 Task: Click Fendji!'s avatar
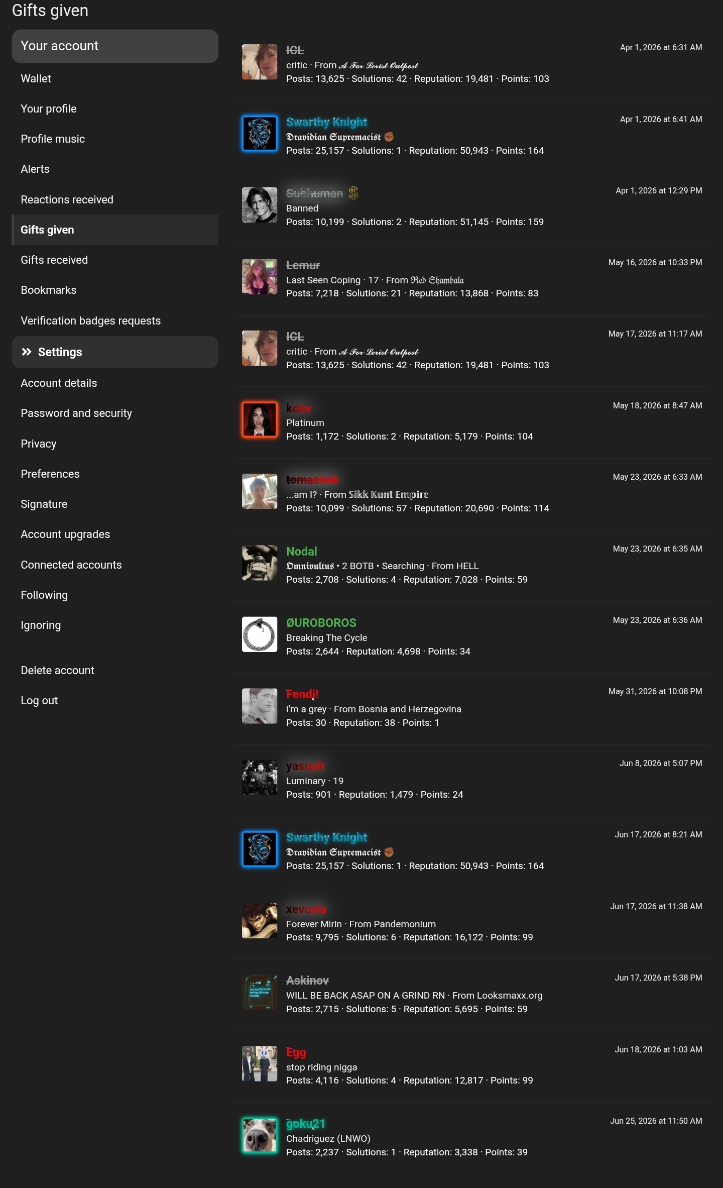[260, 706]
